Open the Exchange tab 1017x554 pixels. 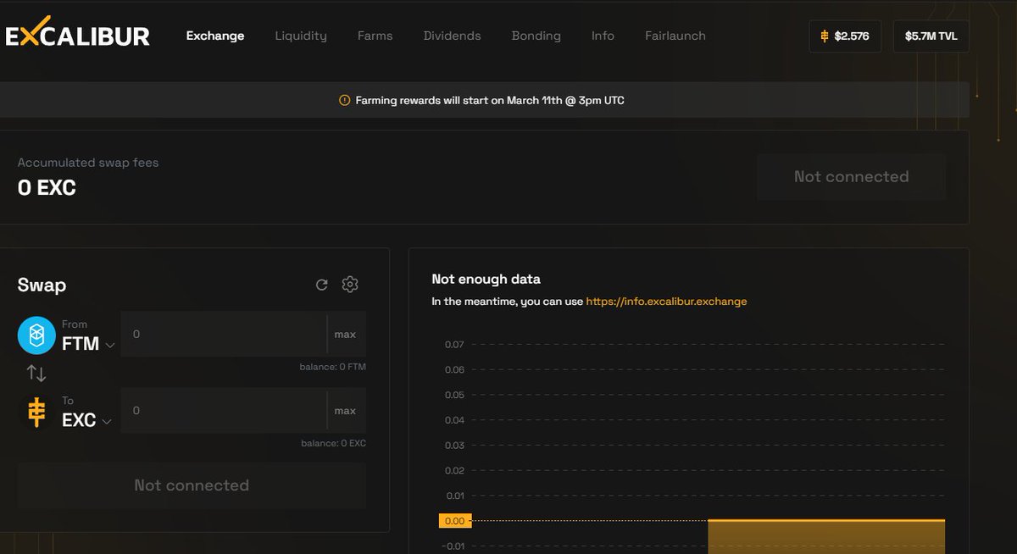coord(215,36)
